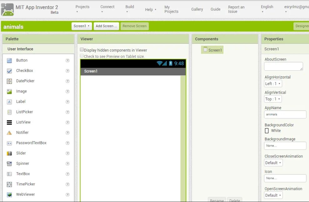Click the Screen1 title bar in Viewer
The height and width of the screenshot is (202, 309).
coord(133,71)
